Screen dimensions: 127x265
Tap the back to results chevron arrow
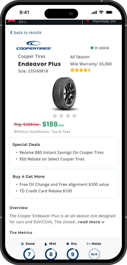[x=11, y=33]
